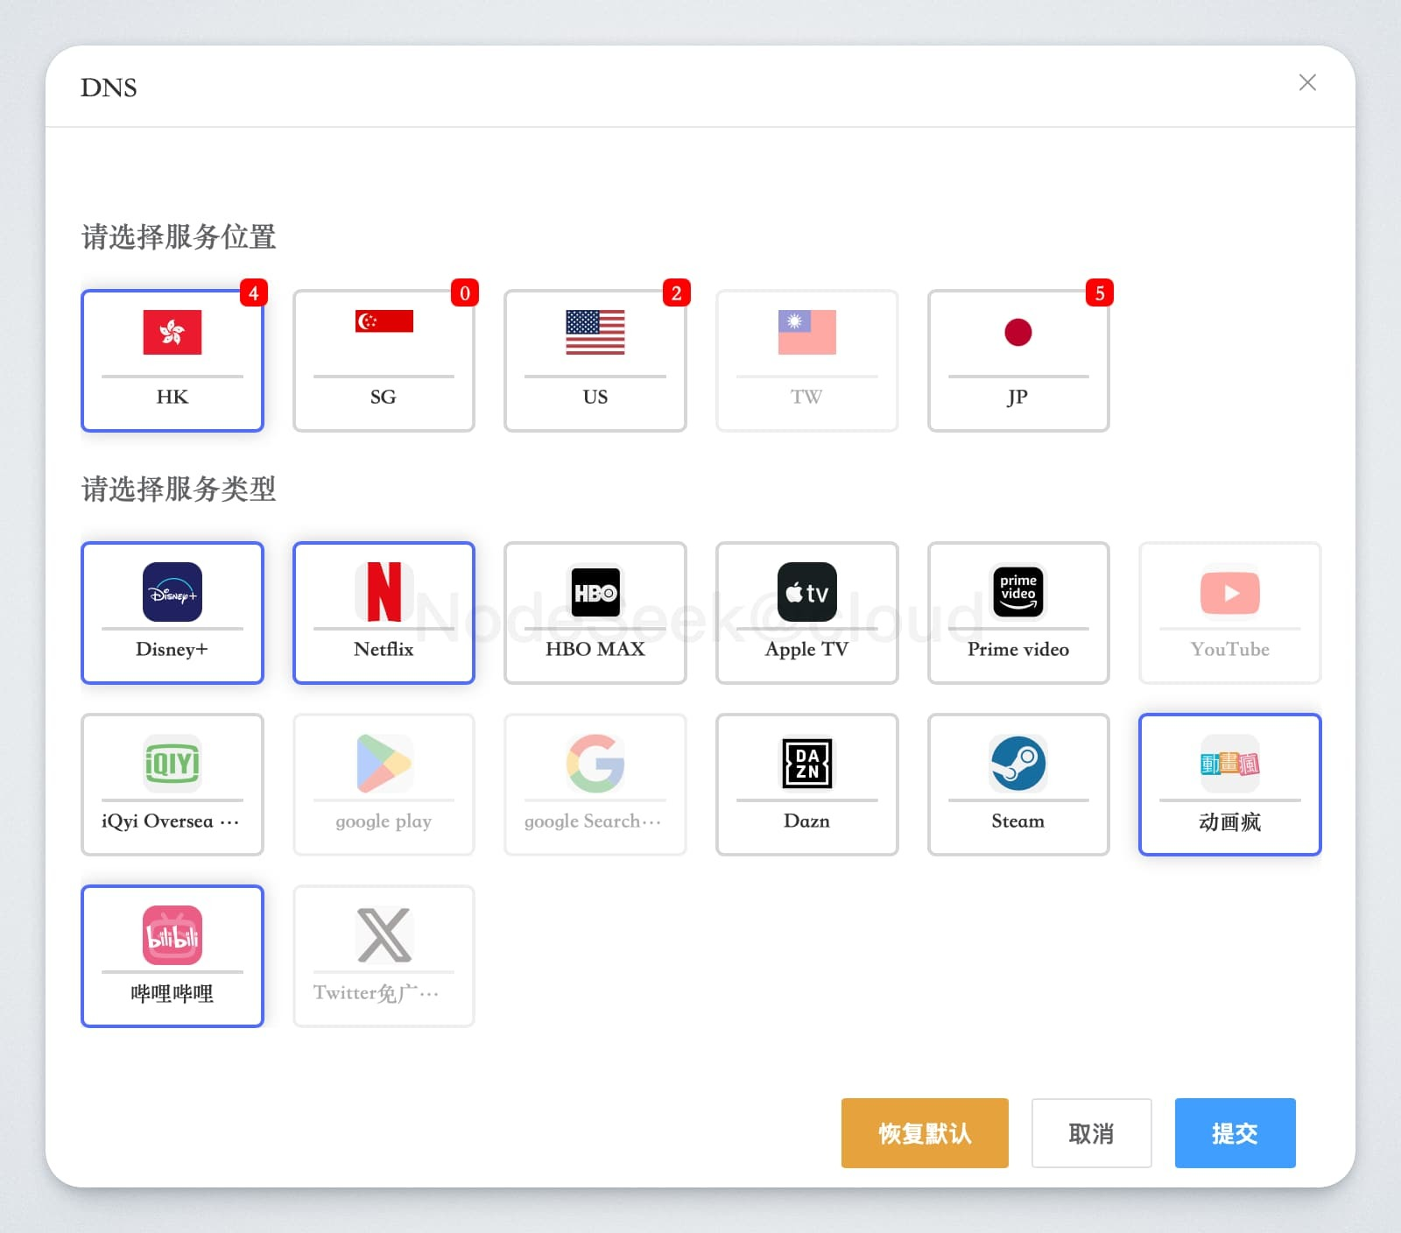Toggle the 动画疯 service option
Image resolution: width=1401 pixels, height=1233 pixels.
(x=1229, y=784)
